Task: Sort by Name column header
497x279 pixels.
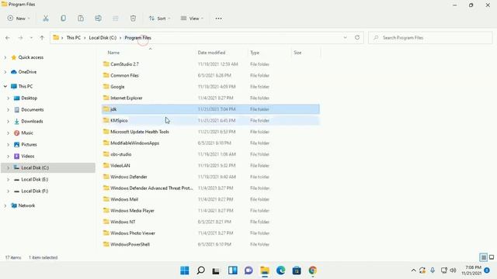Action: point(113,53)
